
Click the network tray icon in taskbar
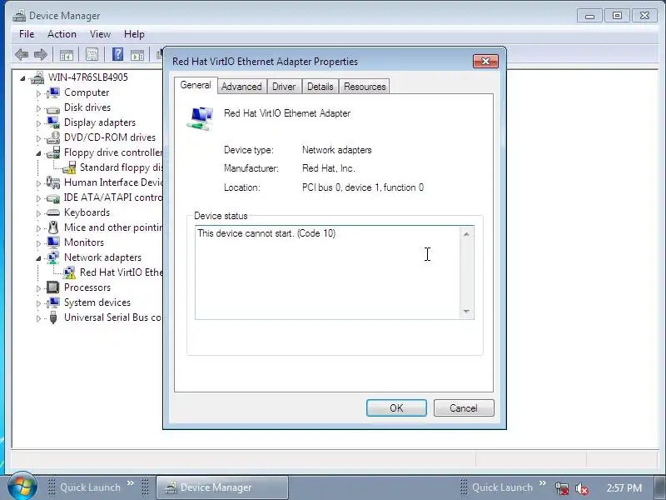[562, 488]
